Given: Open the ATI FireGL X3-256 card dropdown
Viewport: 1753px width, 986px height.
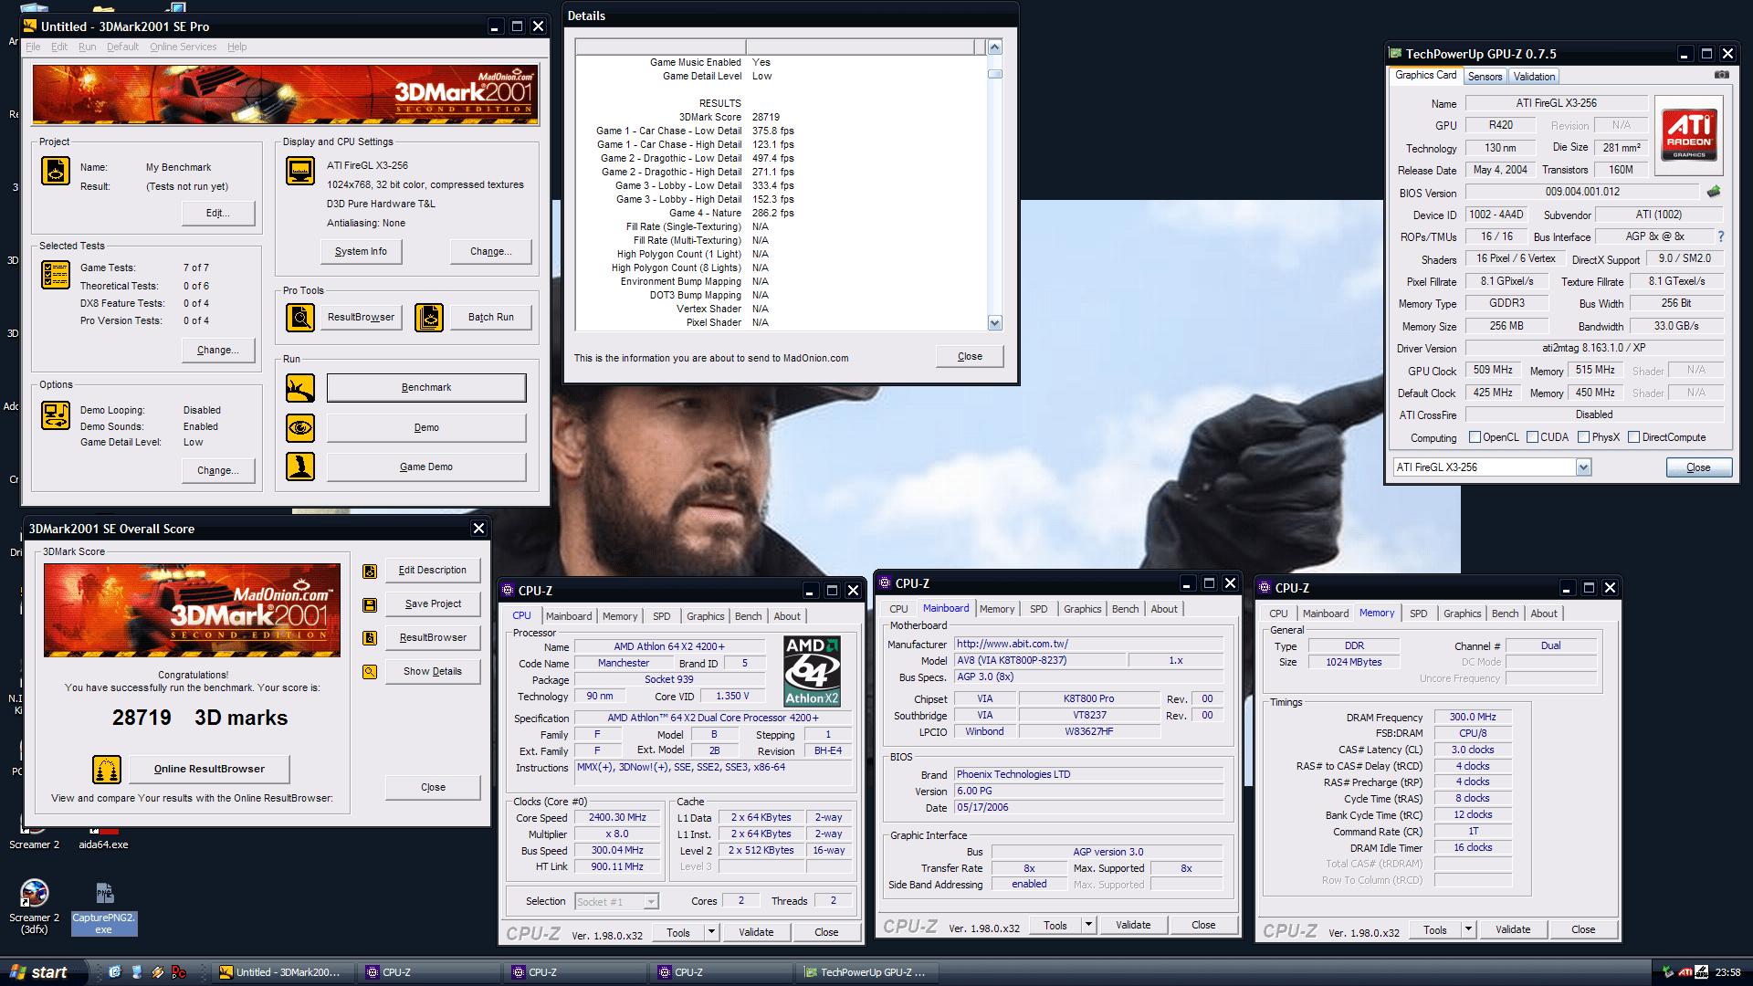Looking at the screenshot, I should pyautogui.click(x=1583, y=467).
